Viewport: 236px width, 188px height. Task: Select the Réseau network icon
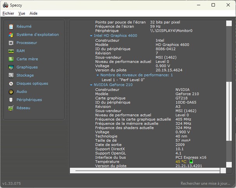(11, 108)
